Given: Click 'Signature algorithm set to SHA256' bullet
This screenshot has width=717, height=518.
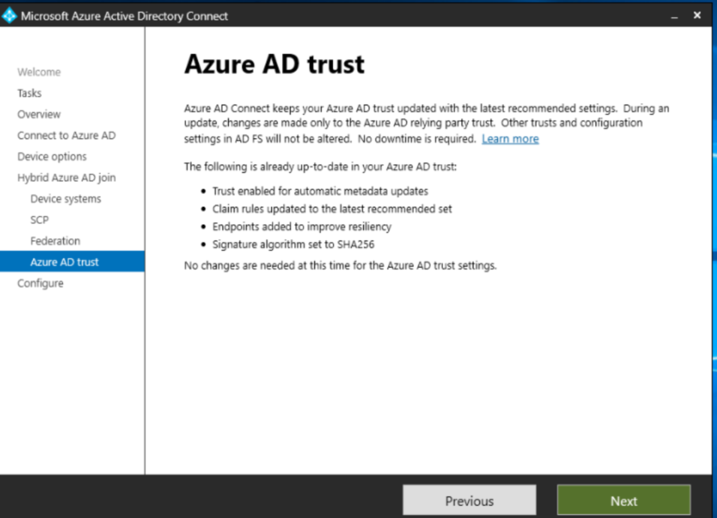Looking at the screenshot, I should (x=293, y=244).
